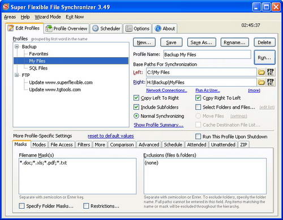Open FTP settings for Left path

tap(271, 72)
